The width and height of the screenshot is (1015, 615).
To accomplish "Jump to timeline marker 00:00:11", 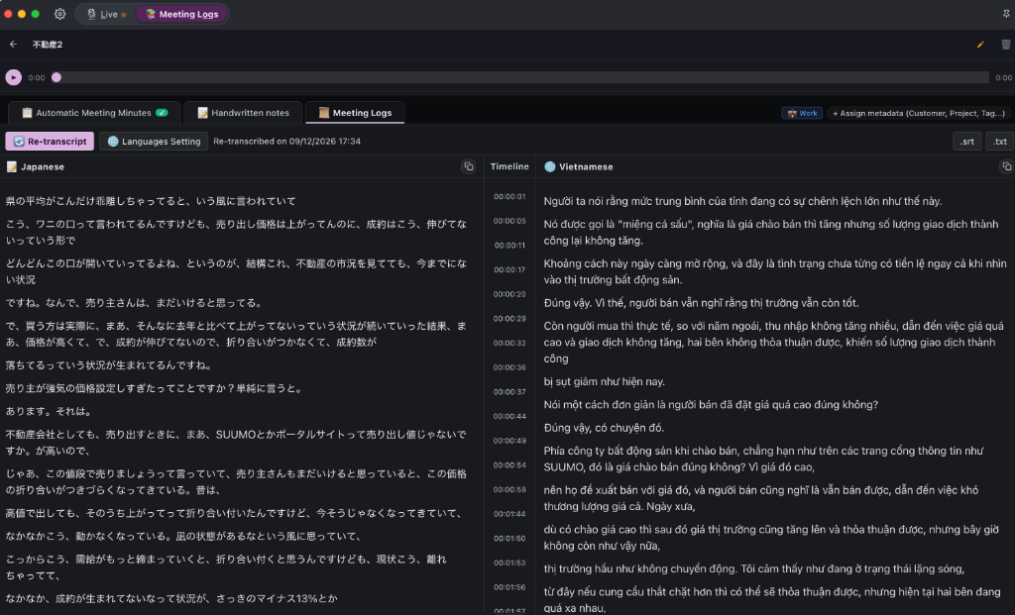I will click(x=509, y=246).
